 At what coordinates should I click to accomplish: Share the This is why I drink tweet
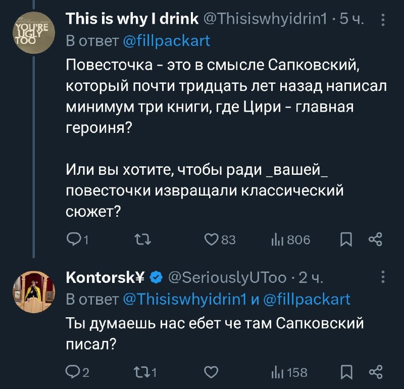click(x=375, y=239)
